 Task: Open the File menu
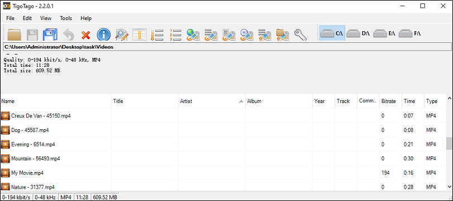point(10,18)
